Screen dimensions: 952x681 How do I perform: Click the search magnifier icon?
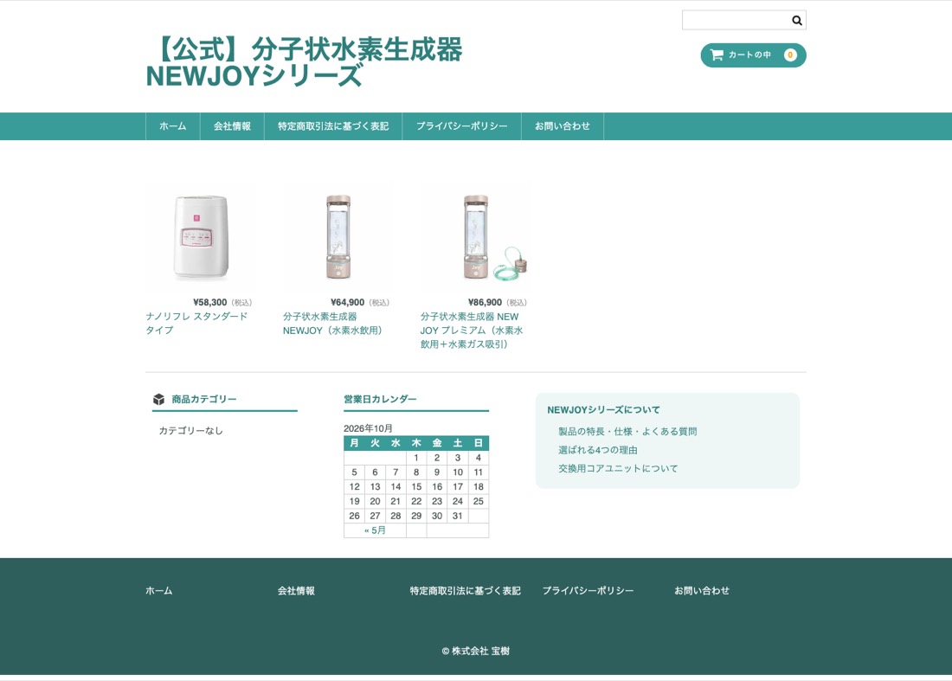pyautogui.click(x=796, y=21)
